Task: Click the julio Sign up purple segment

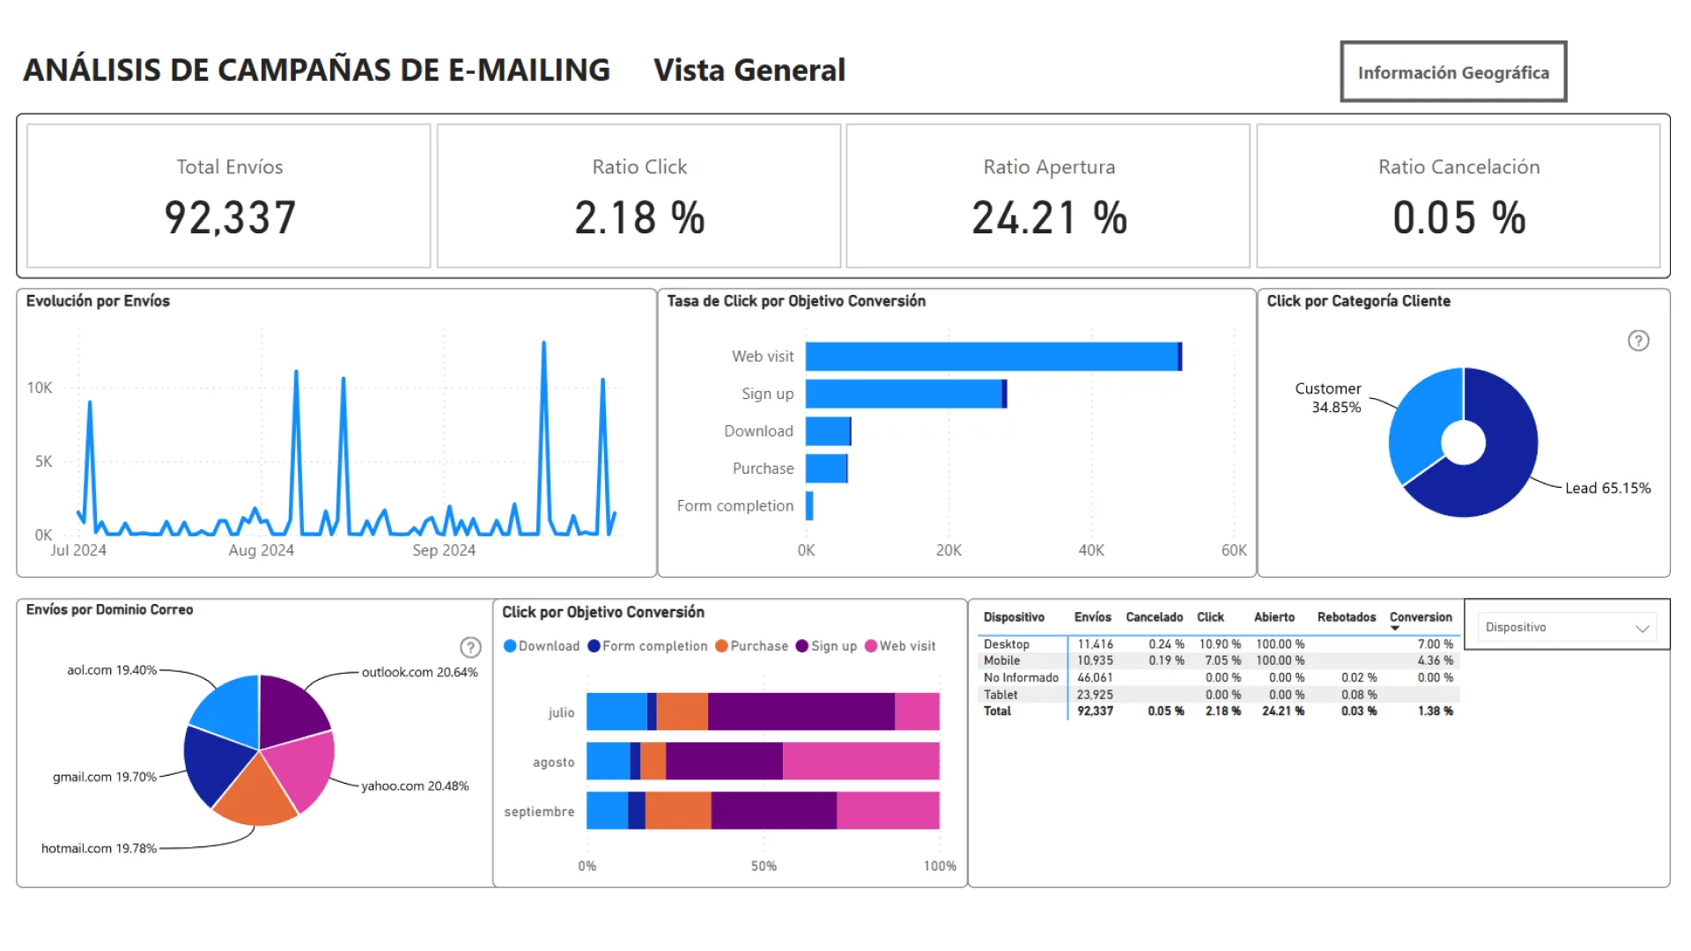Action: coord(801,711)
